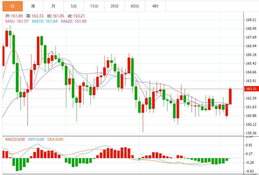
Task: Click the -0.82 MACD axis label
Action: tap(250, 171)
